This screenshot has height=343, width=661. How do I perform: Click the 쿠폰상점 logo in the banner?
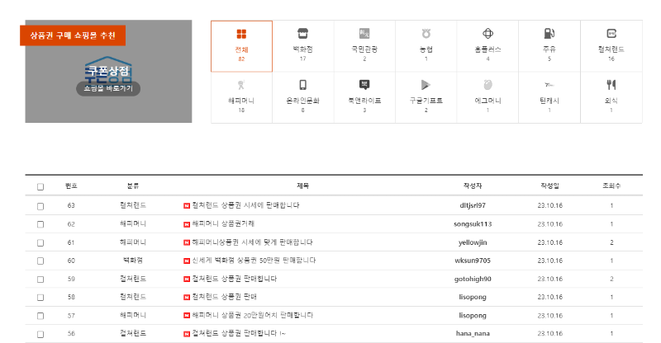click(x=108, y=68)
